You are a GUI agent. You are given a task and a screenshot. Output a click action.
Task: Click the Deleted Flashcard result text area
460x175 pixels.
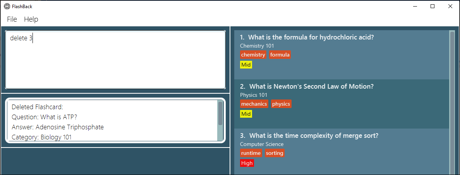coord(112,120)
